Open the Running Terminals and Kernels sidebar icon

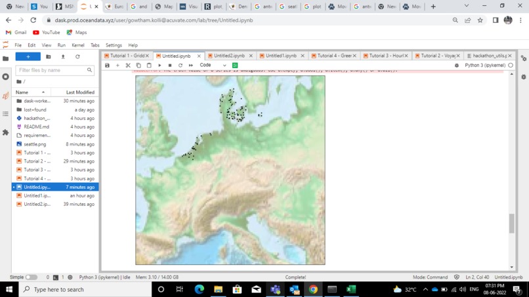[x=5, y=77]
